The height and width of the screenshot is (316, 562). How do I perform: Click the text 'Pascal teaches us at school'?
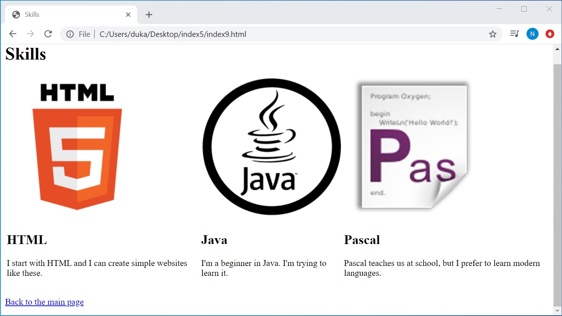click(392, 263)
